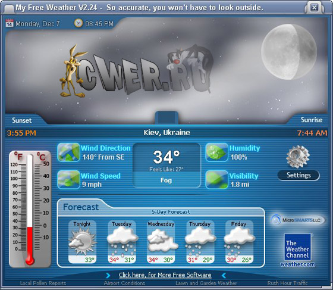Select the Humidity leaf icon

click(216, 152)
